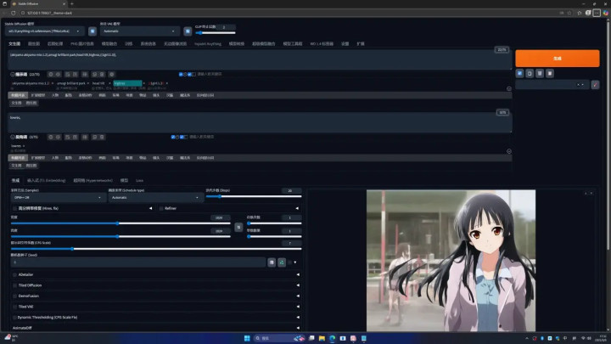611x344 pixels.
Task: Reload the browser page
Action: coord(14,13)
